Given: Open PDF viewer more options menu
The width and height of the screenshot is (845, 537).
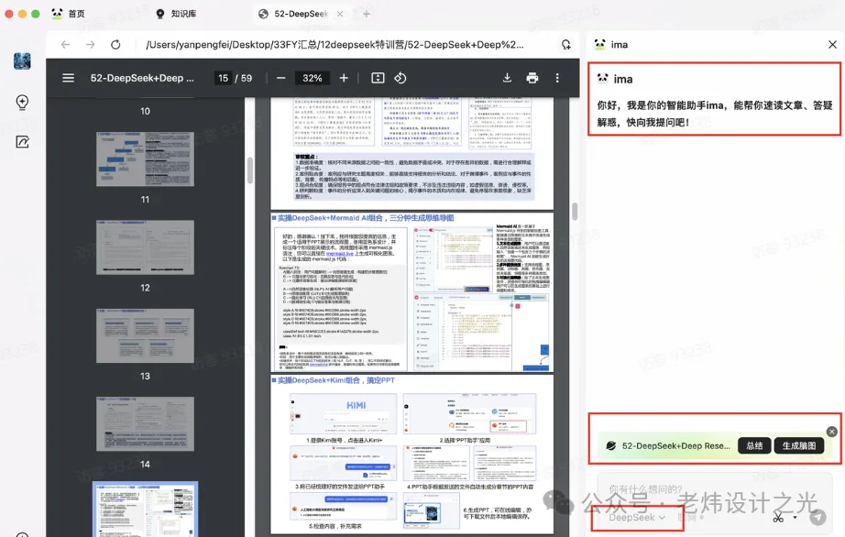Looking at the screenshot, I should pos(557,78).
